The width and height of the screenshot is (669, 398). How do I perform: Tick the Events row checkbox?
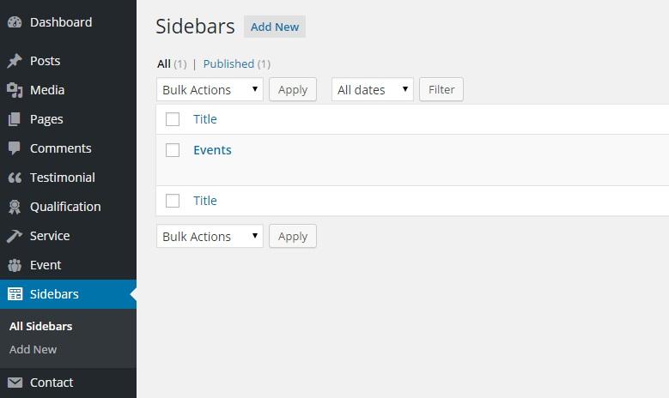[173, 150]
